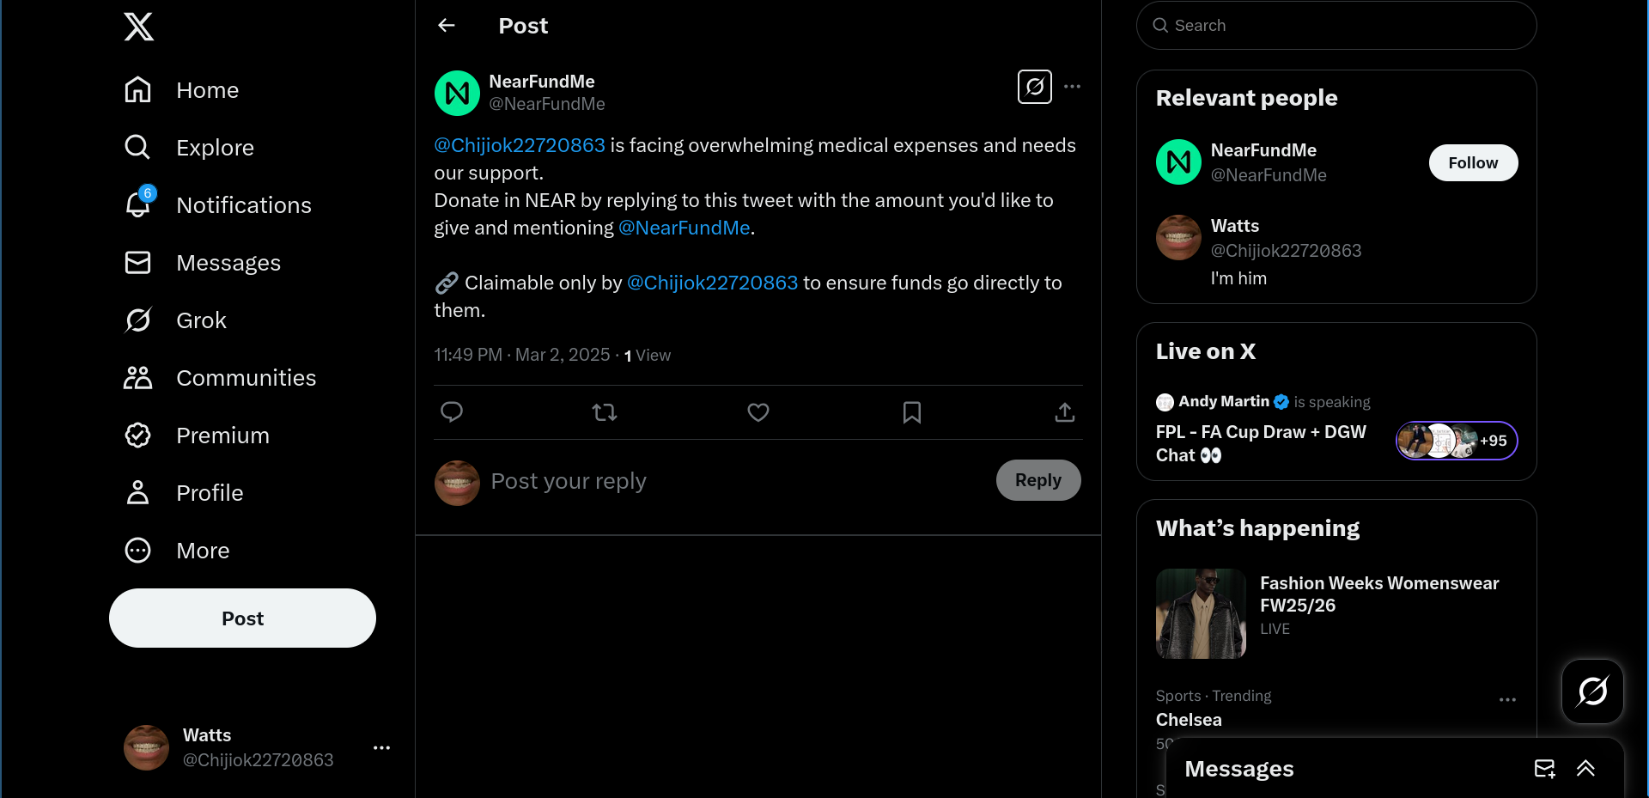Screen dimensions: 1649x798
Task: Open the @NearFundMe mention link
Action: coord(685,228)
